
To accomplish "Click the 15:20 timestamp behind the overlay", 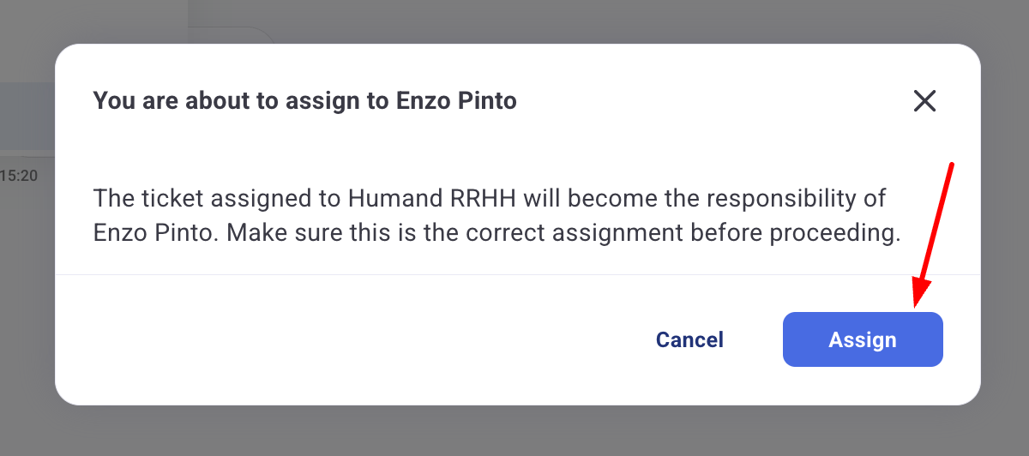I will pos(19,176).
